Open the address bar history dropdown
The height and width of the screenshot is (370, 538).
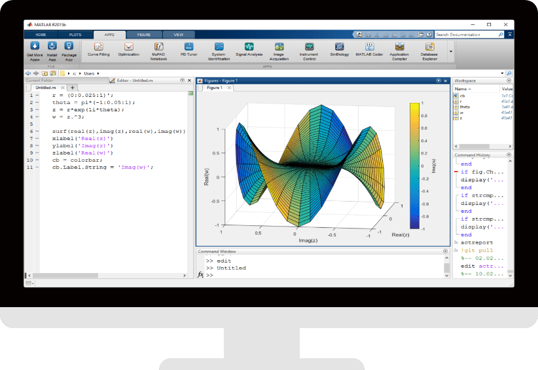[502, 73]
